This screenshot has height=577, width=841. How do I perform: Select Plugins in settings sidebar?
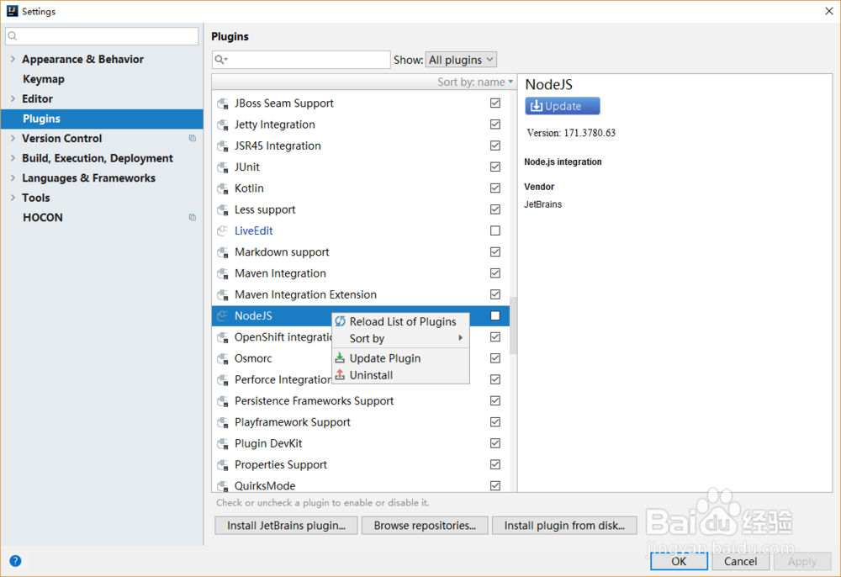pos(102,119)
